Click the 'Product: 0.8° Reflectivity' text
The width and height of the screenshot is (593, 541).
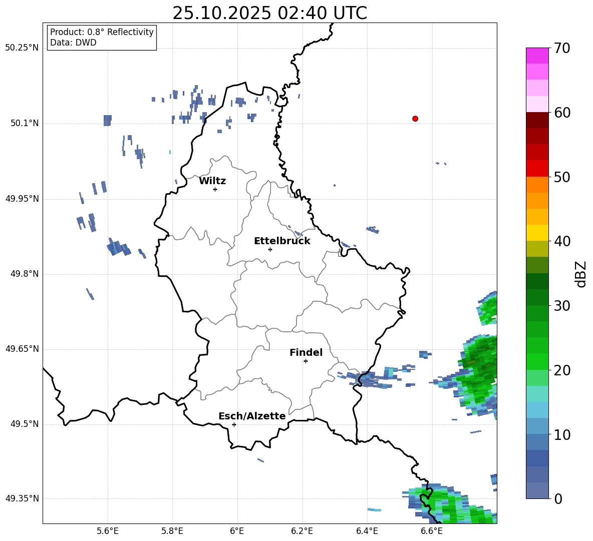tap(102, 32)
